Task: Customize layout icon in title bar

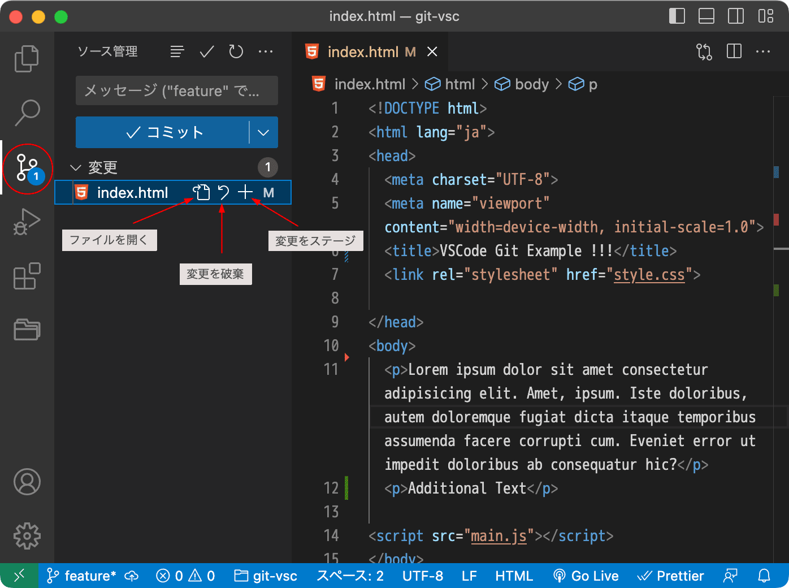Action: [x=766, y=16]
